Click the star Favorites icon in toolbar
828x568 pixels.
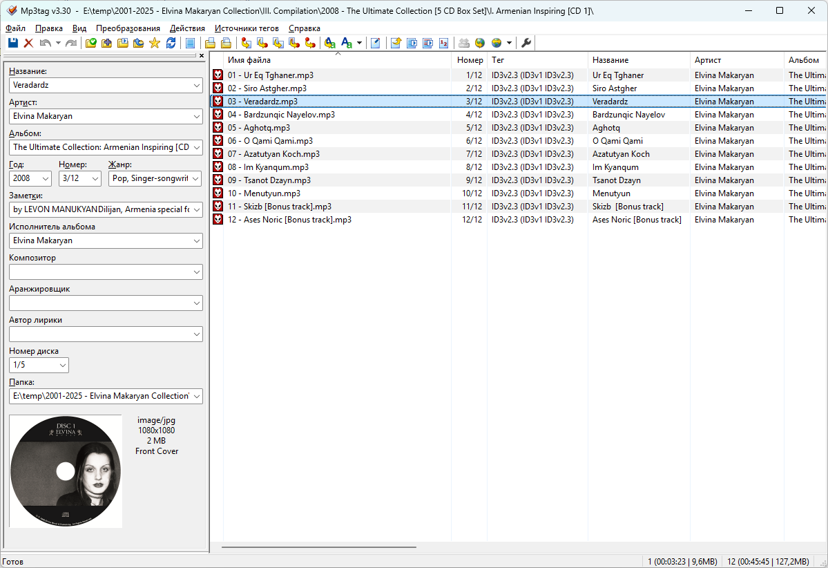coord(154,44)
